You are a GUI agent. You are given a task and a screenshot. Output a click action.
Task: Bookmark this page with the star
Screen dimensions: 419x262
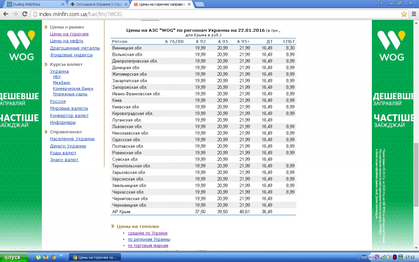click(404, 14)
